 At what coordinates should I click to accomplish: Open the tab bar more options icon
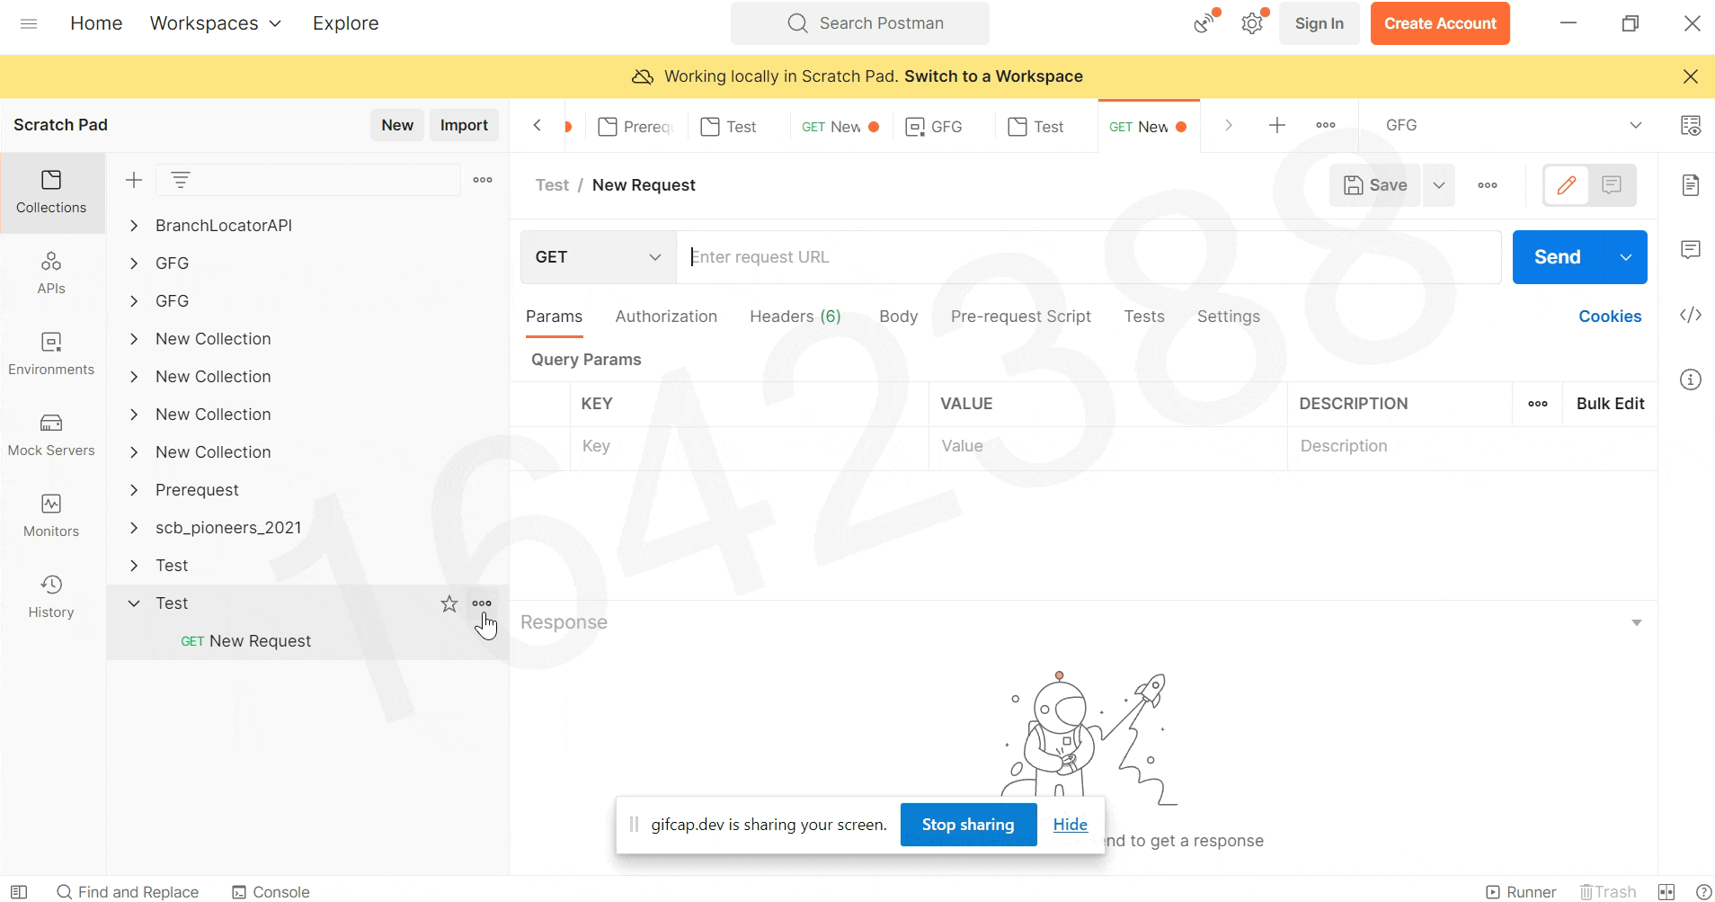1326,125
